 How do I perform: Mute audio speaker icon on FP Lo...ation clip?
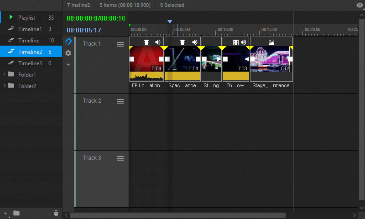pos(158,42)
